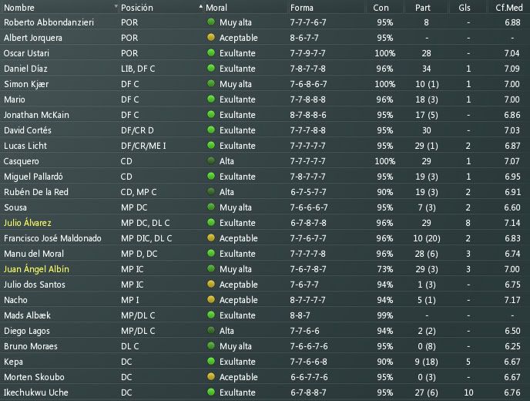This screenshot has height=401, width=530.
Task: Click Oscar Ustari's green Exultante morale icon
Action: [x=211, y=52]
